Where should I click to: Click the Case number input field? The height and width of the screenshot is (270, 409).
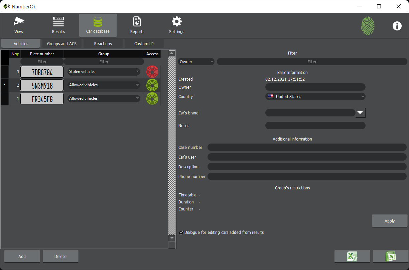[x=307, y=147]
